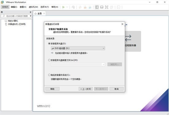This screenshot has width=169, height=115.
Task: Open the power options arrow beside play
Action: [67, 7]
